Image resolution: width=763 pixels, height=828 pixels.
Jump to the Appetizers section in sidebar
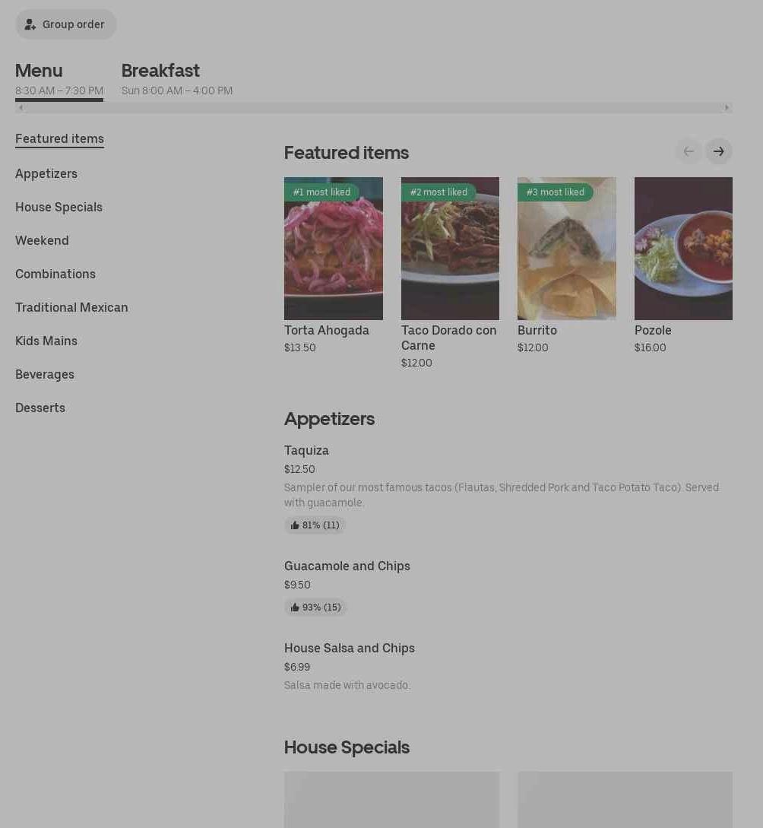point(46,173)
